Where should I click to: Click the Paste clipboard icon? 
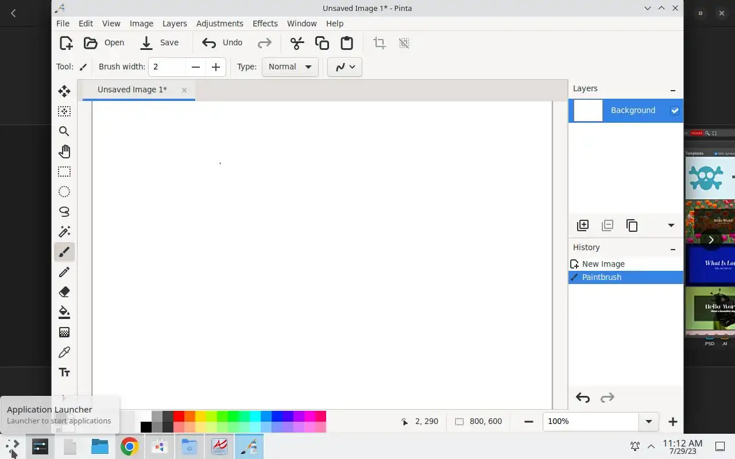click(x=347, y=43)
